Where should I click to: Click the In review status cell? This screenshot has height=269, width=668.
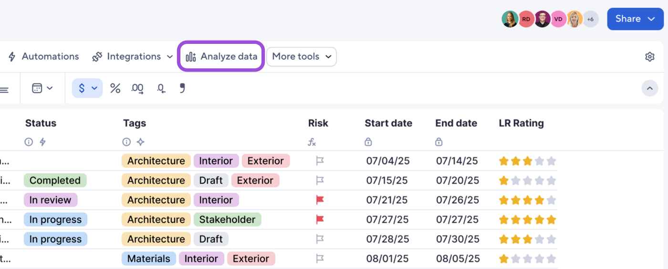51,200
